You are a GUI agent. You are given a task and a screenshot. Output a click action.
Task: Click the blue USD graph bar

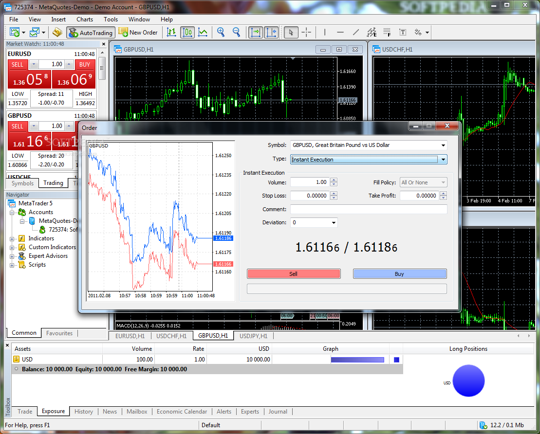pos(357,360)
